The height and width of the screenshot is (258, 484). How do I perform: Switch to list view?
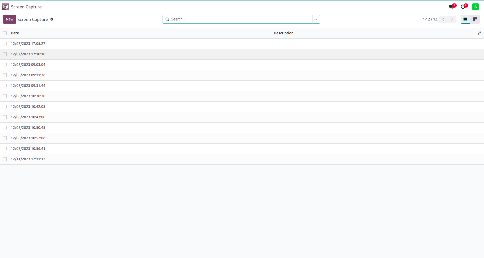(465, 19)
